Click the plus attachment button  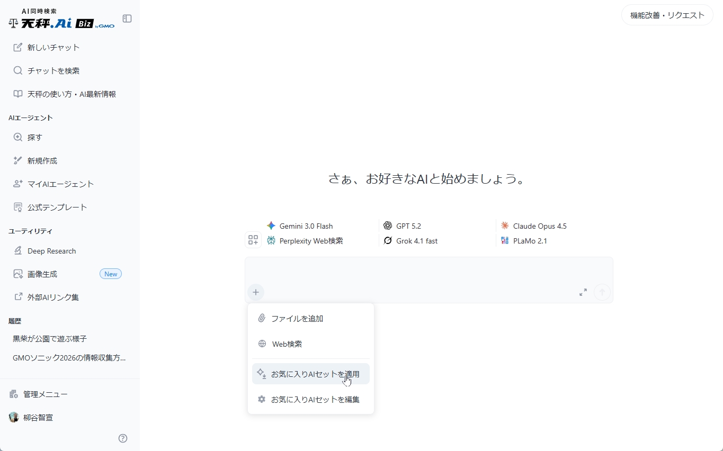click(x=256, y=292)
